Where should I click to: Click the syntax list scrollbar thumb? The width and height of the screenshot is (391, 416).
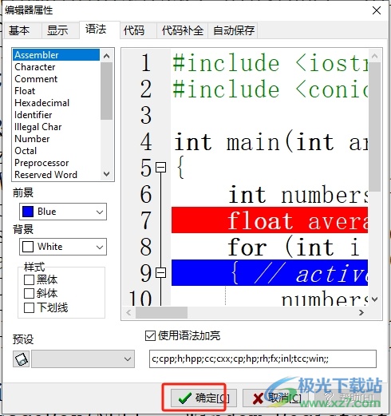click(x=107, y=91)
